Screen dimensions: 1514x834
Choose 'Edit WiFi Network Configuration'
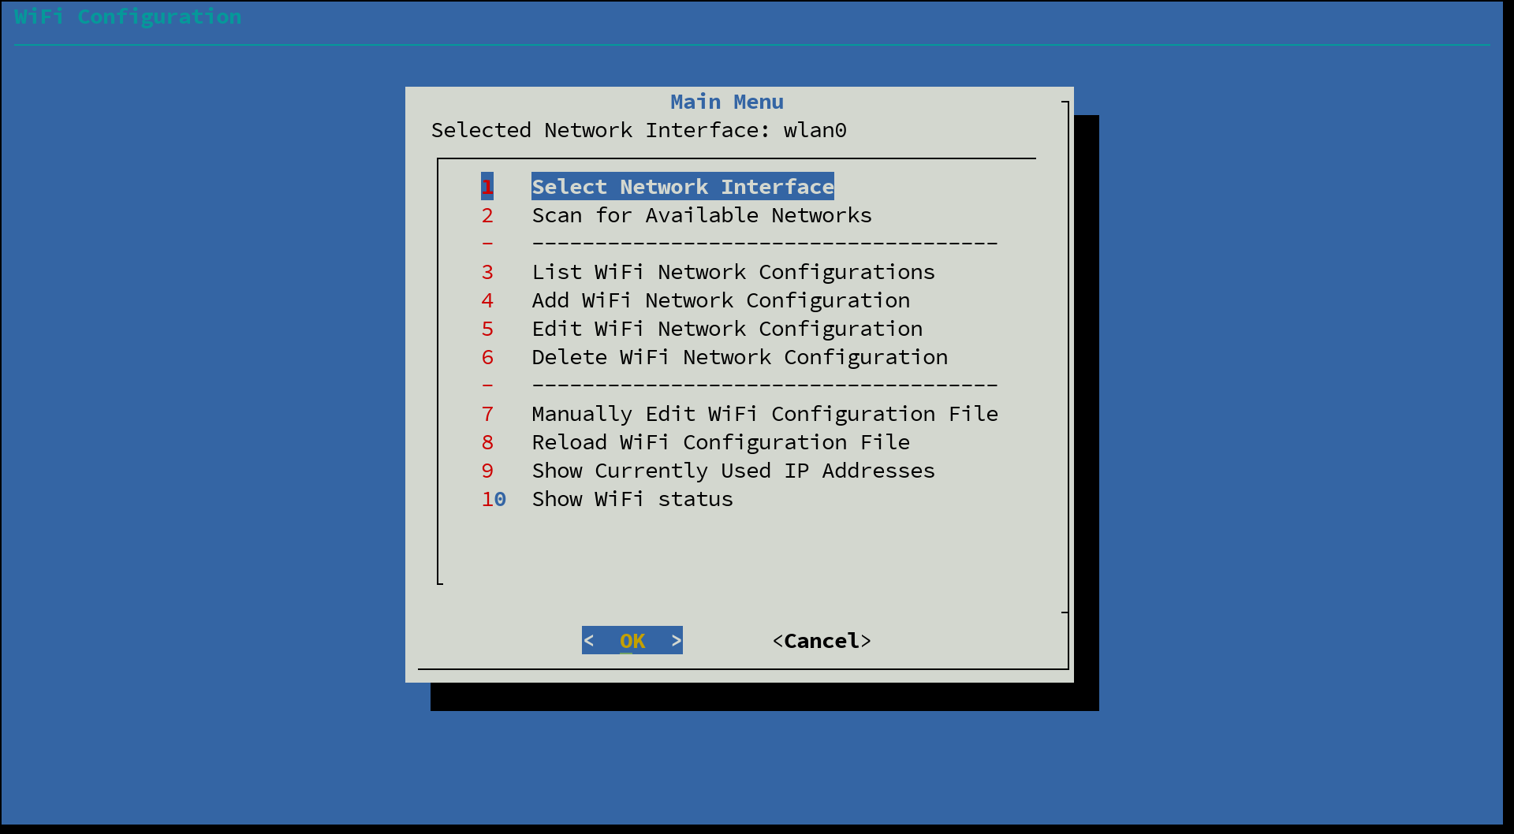[727, 329]
